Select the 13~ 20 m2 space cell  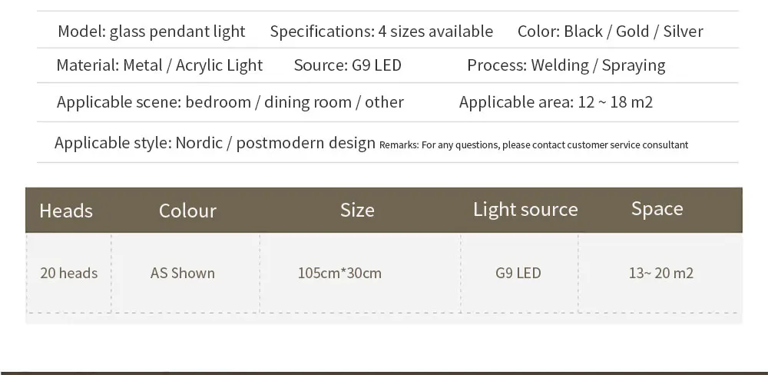tap(661, 273)
